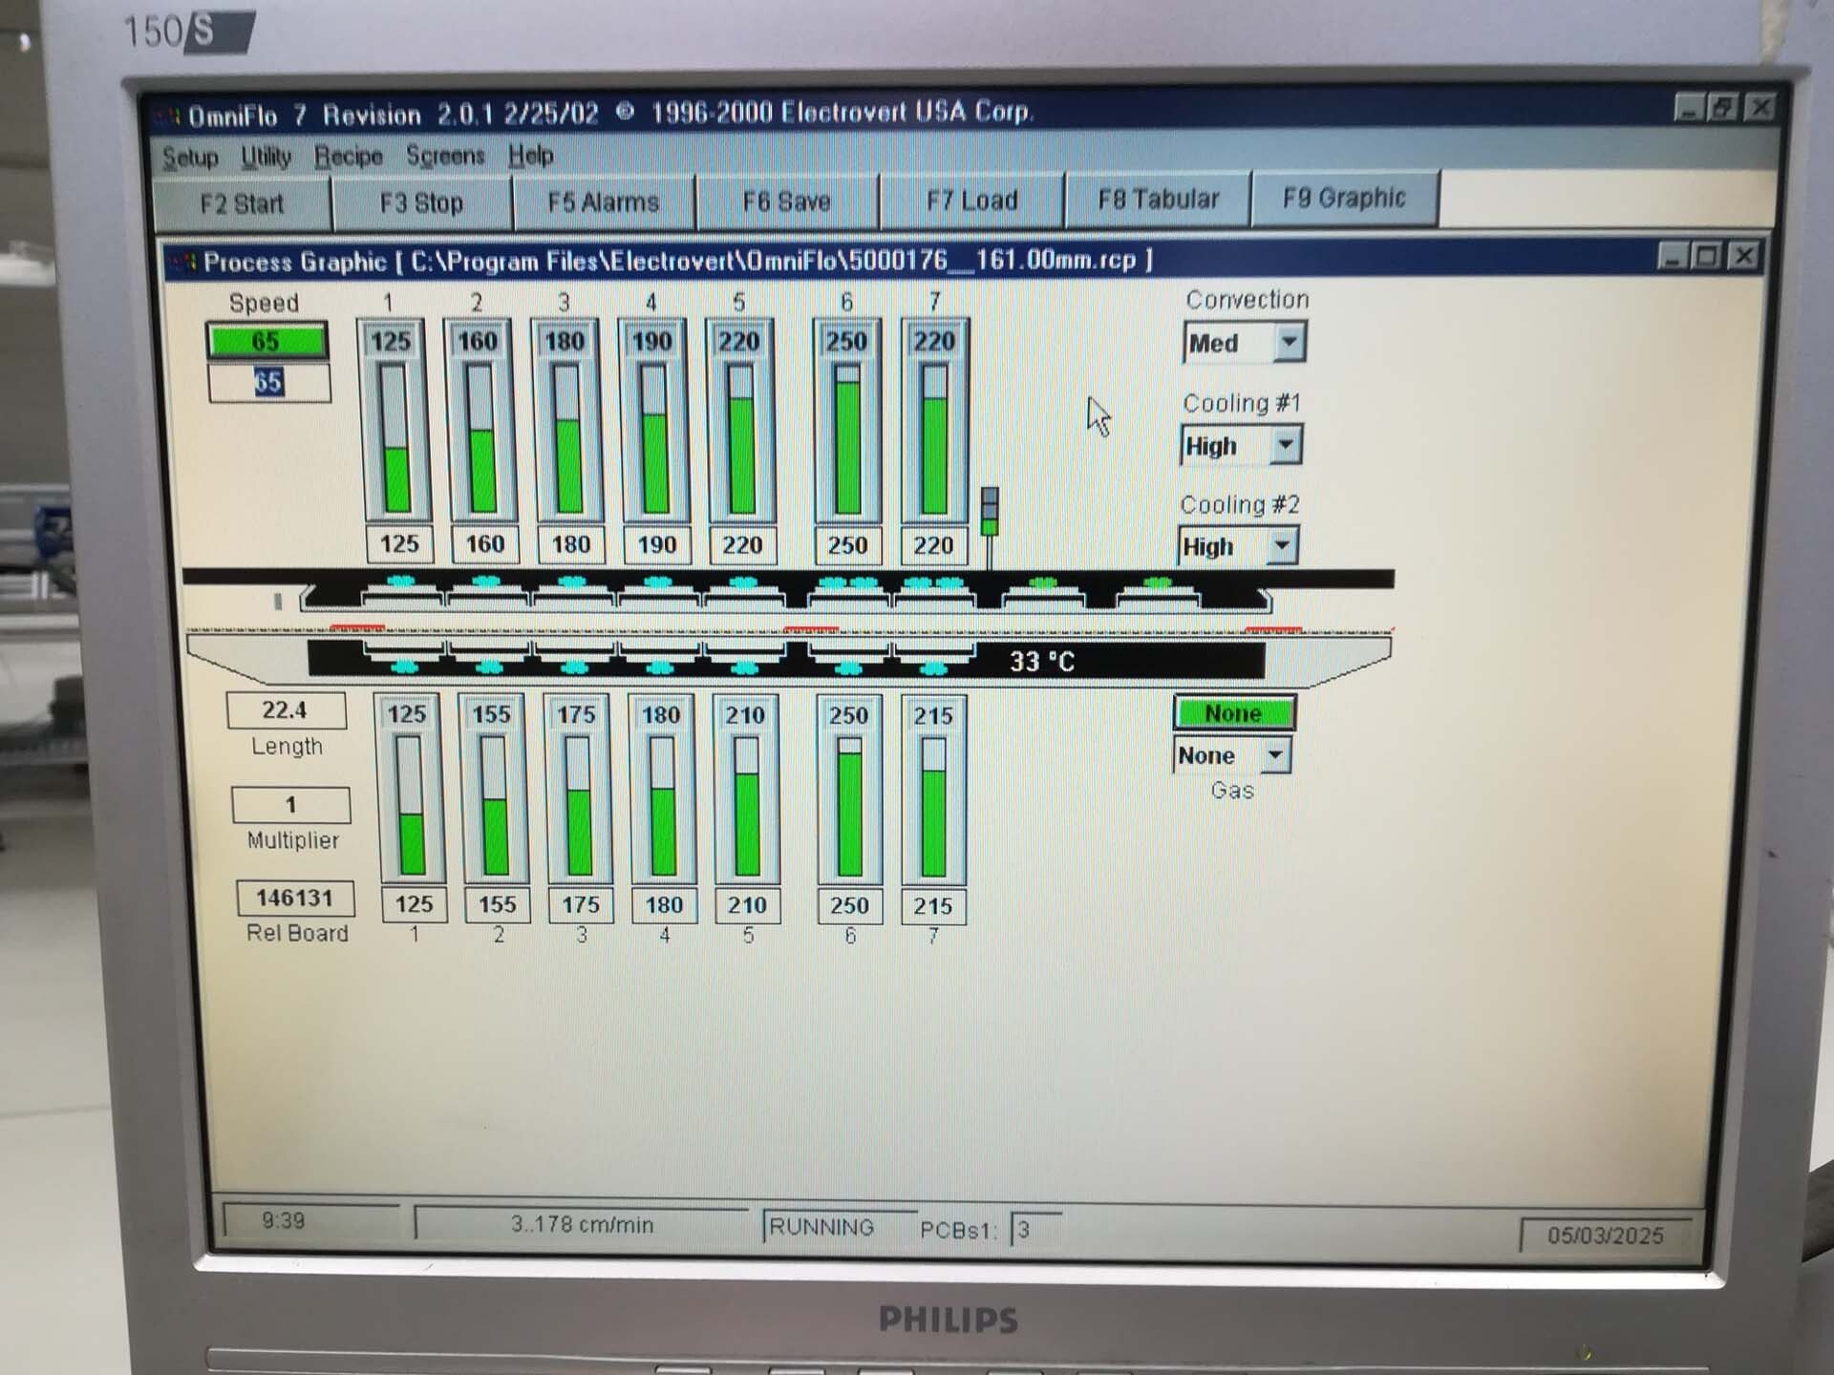Click the speed setpoint input field
1834x1375 pixels.
(269, 383)
